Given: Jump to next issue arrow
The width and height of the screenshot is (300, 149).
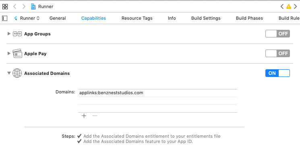Looking at the screenshot, I should tap(296, 6).
